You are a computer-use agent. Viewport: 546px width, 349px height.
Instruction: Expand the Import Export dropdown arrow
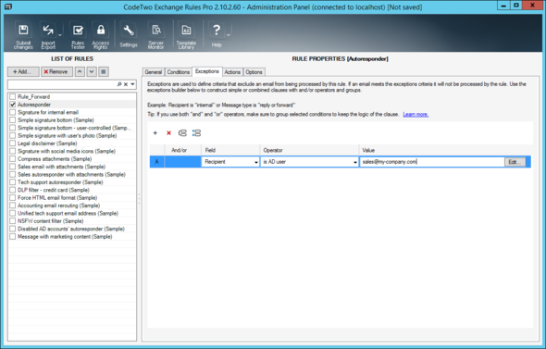point(60,35)
